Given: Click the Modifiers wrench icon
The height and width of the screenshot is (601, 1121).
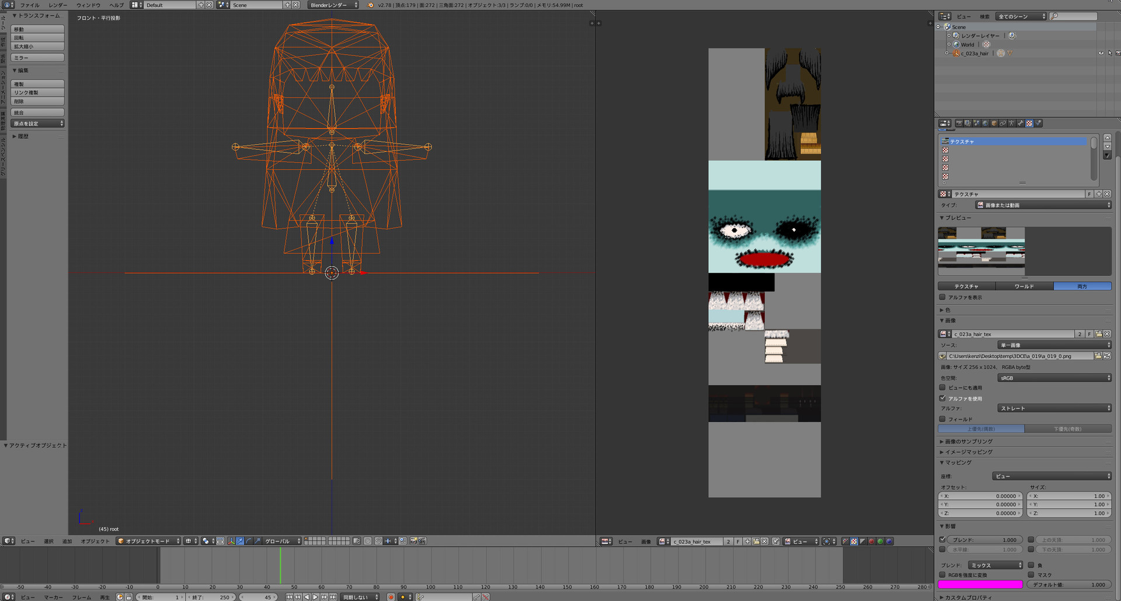Looking at the screenshot, I should (x=1020, y=124).
